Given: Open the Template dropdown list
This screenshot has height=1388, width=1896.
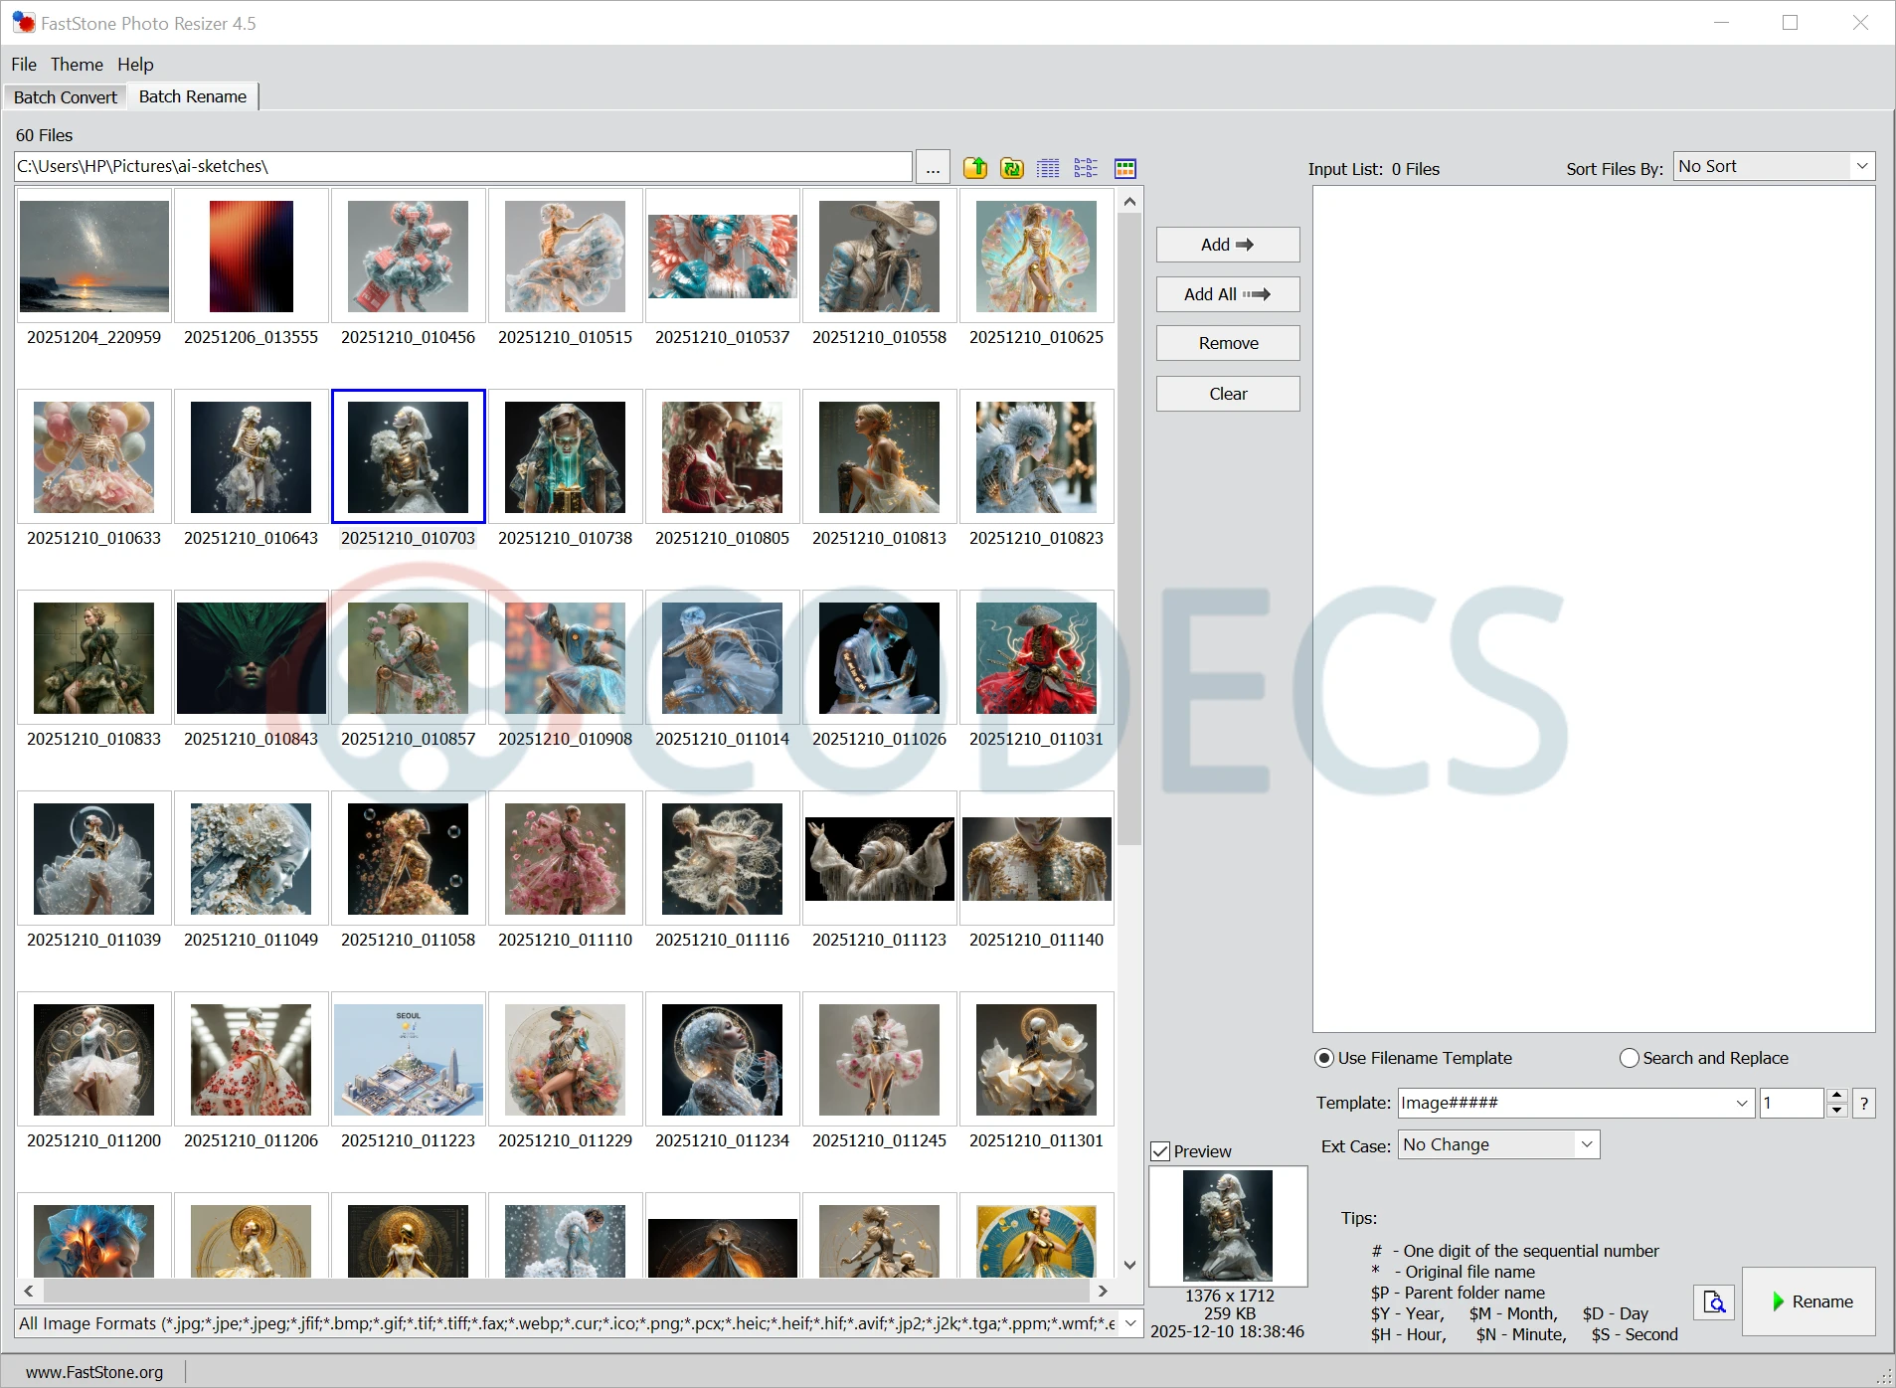Looking at the screenshot, I should pyautogui.click(x=1741, y=1103).
